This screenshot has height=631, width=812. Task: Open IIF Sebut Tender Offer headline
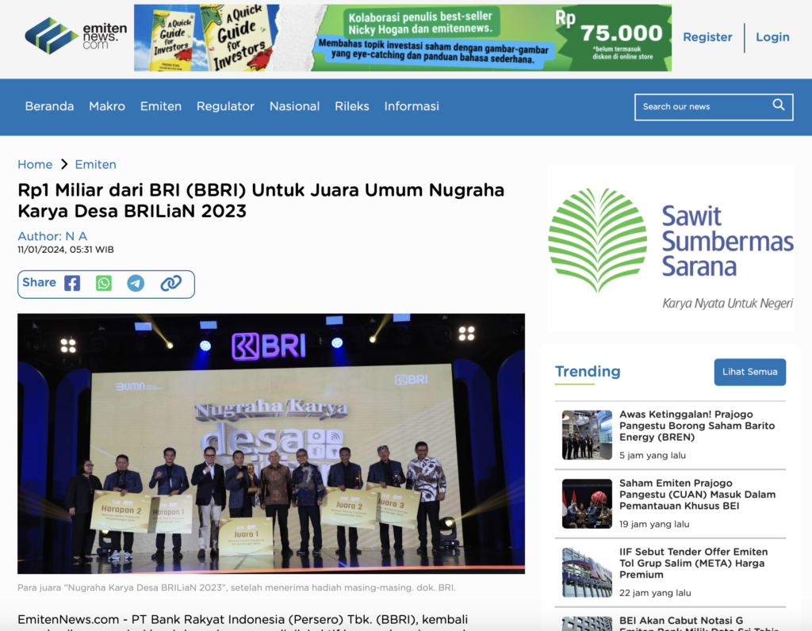click(693, 563)
